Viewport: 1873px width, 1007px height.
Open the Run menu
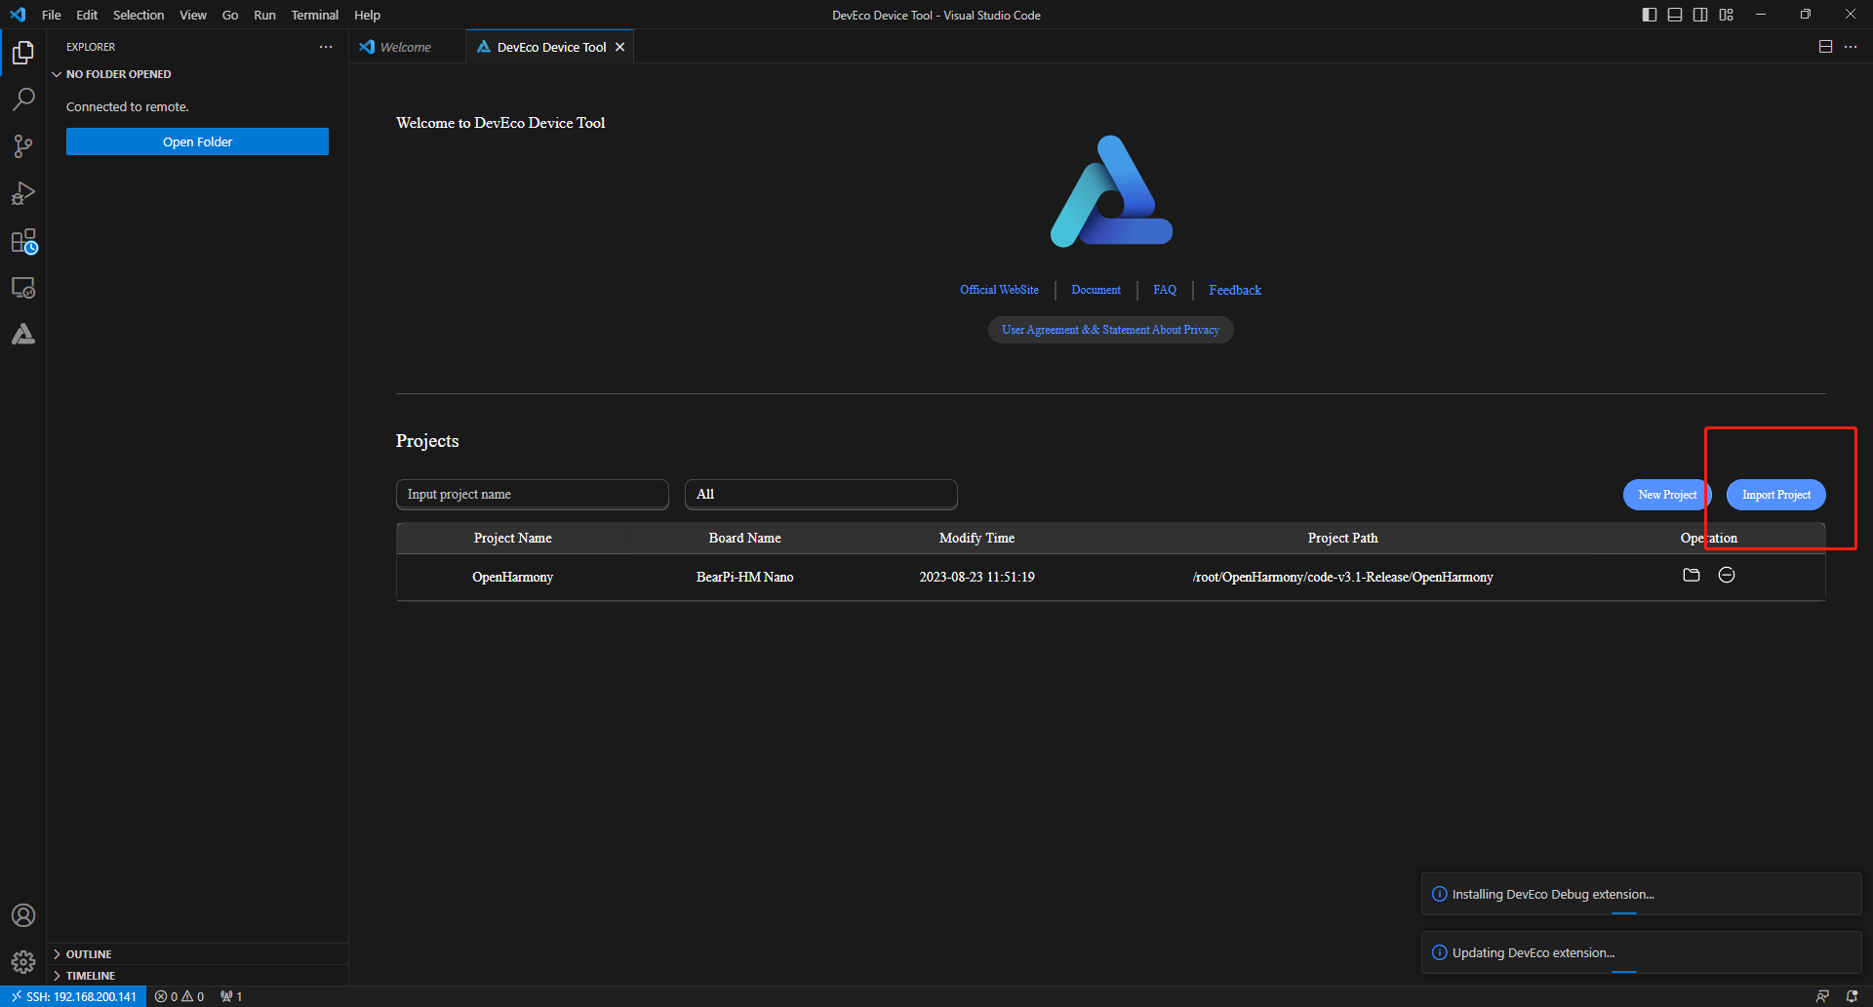pyautogui.click(x=264, y=15)
